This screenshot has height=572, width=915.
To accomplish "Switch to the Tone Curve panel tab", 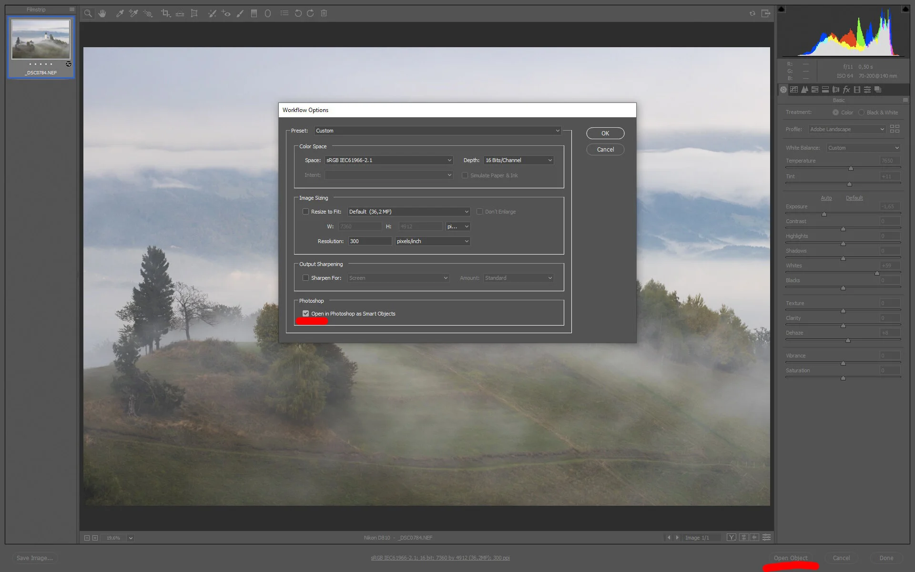I will point(794,90).
